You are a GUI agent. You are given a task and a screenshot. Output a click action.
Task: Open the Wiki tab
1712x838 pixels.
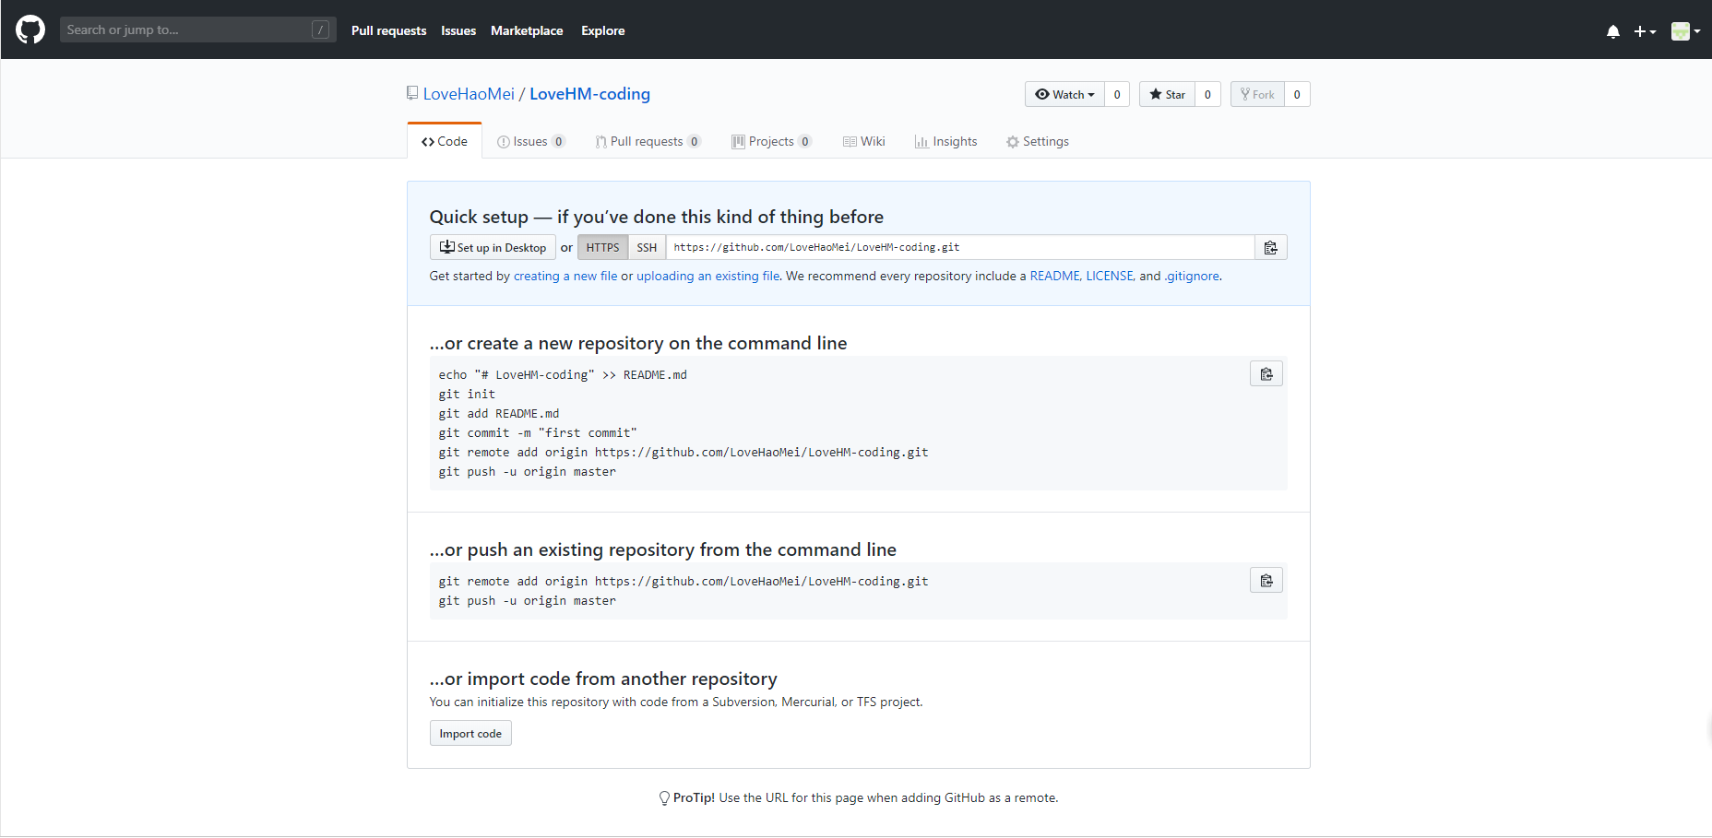tap(864, 141)
